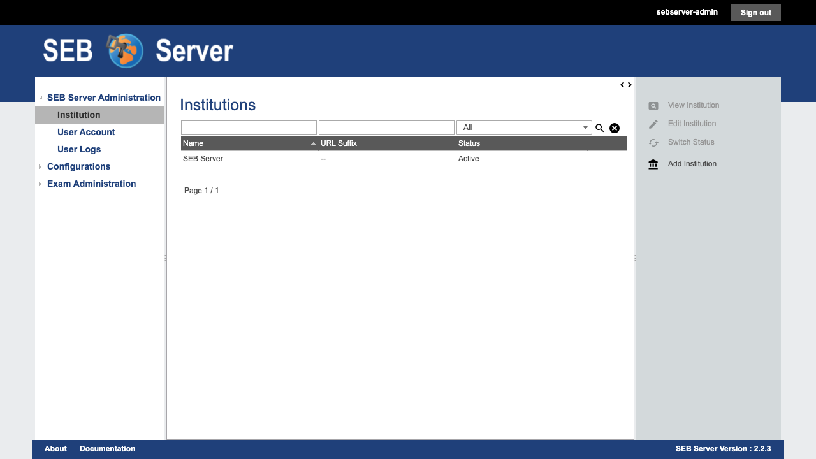Click the '--' URL suffix cell
Screen dimensions: 816x459
point(323,159)
